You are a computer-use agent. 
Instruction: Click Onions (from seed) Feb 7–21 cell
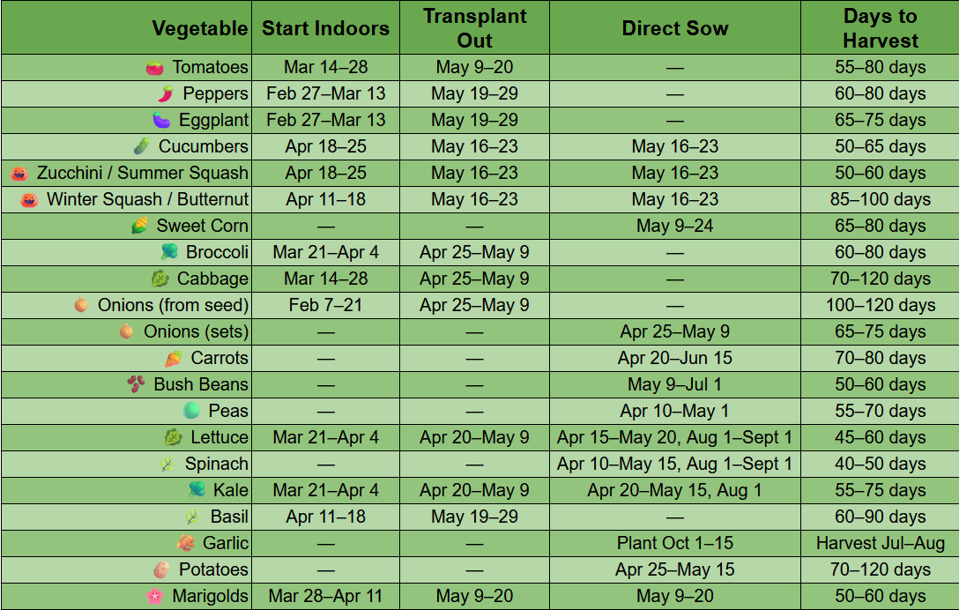click(x=326, y=305)
